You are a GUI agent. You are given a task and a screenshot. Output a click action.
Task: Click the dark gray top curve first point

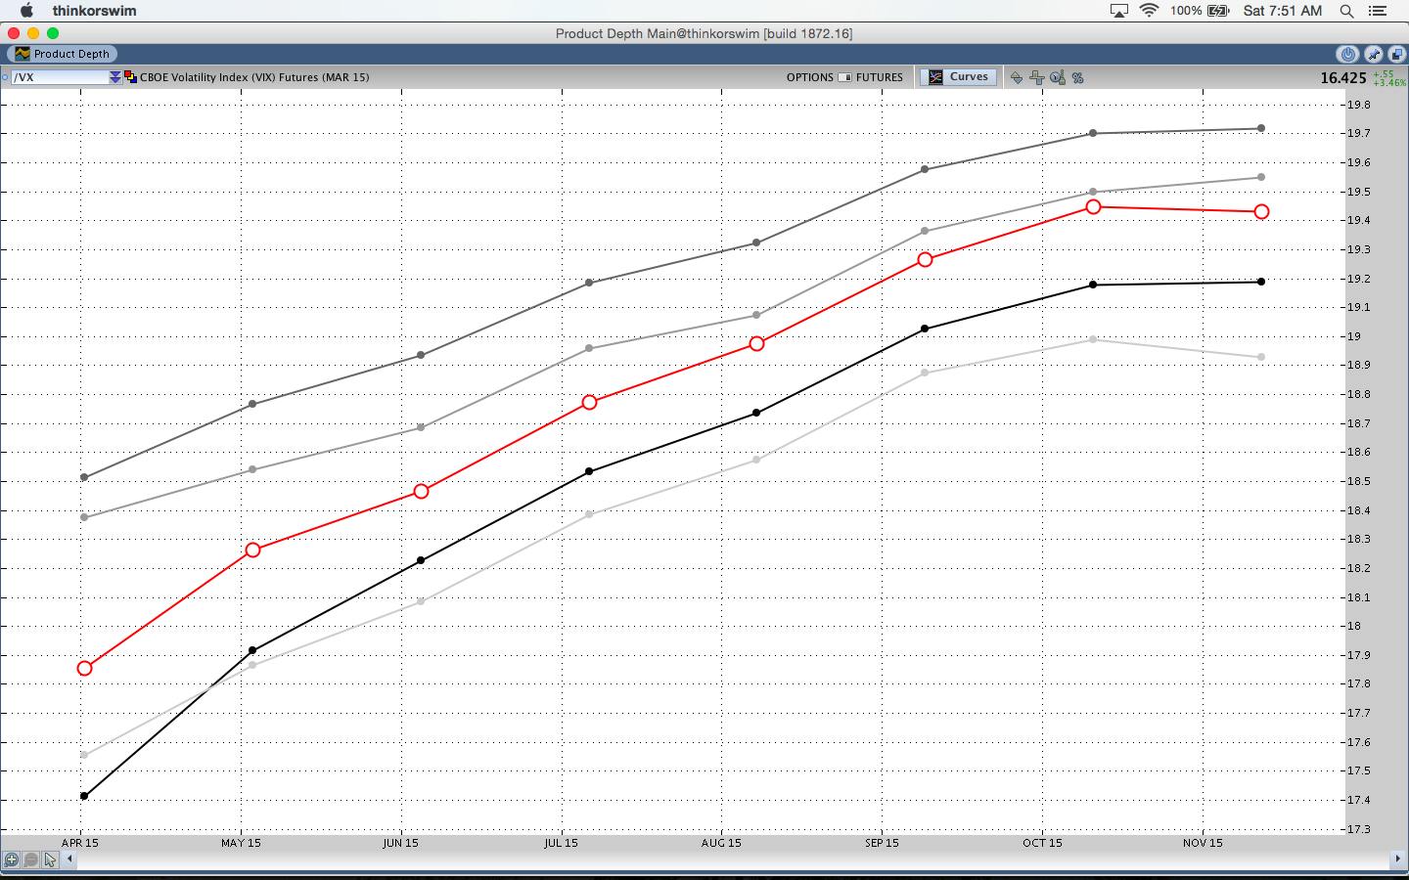(84, 477)
